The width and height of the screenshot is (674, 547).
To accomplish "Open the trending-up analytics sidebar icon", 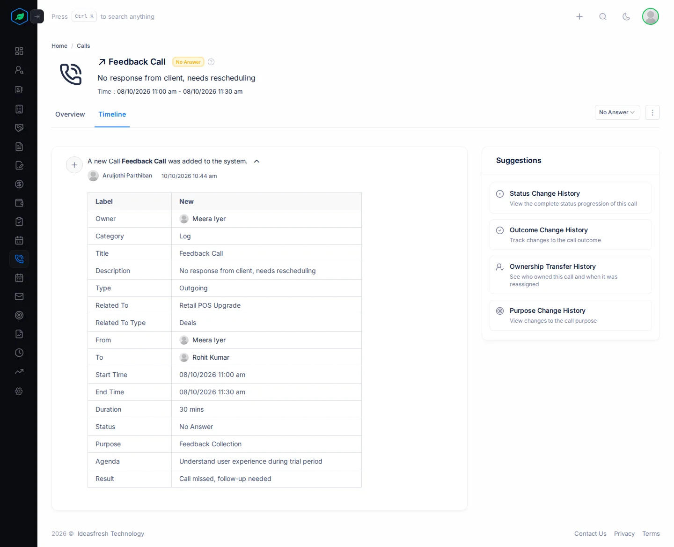I will coord(19,371).
